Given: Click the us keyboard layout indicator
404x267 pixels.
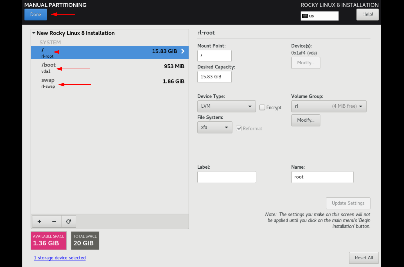Looking at the screenshot, I should point(319,16).
